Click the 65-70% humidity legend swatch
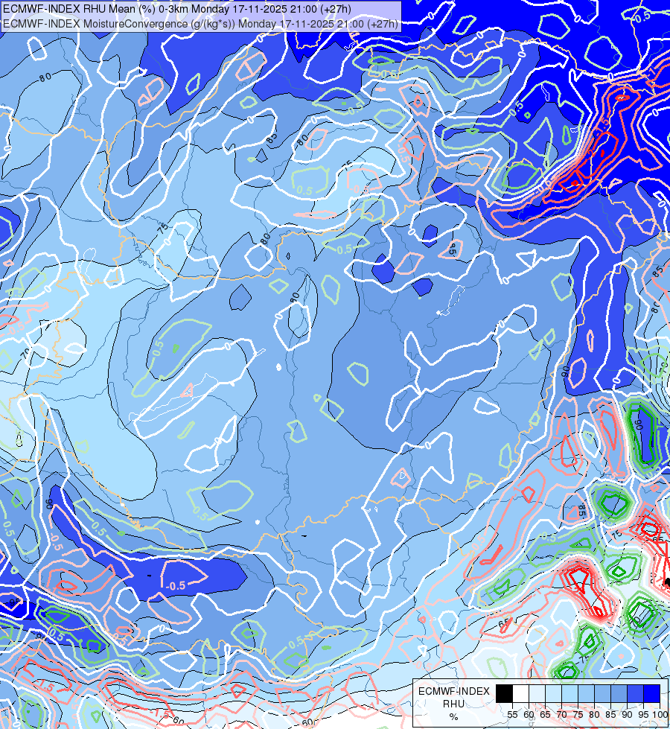Image resolution: width=670 pixels, height=729 pixels. [x=553, y=693]
